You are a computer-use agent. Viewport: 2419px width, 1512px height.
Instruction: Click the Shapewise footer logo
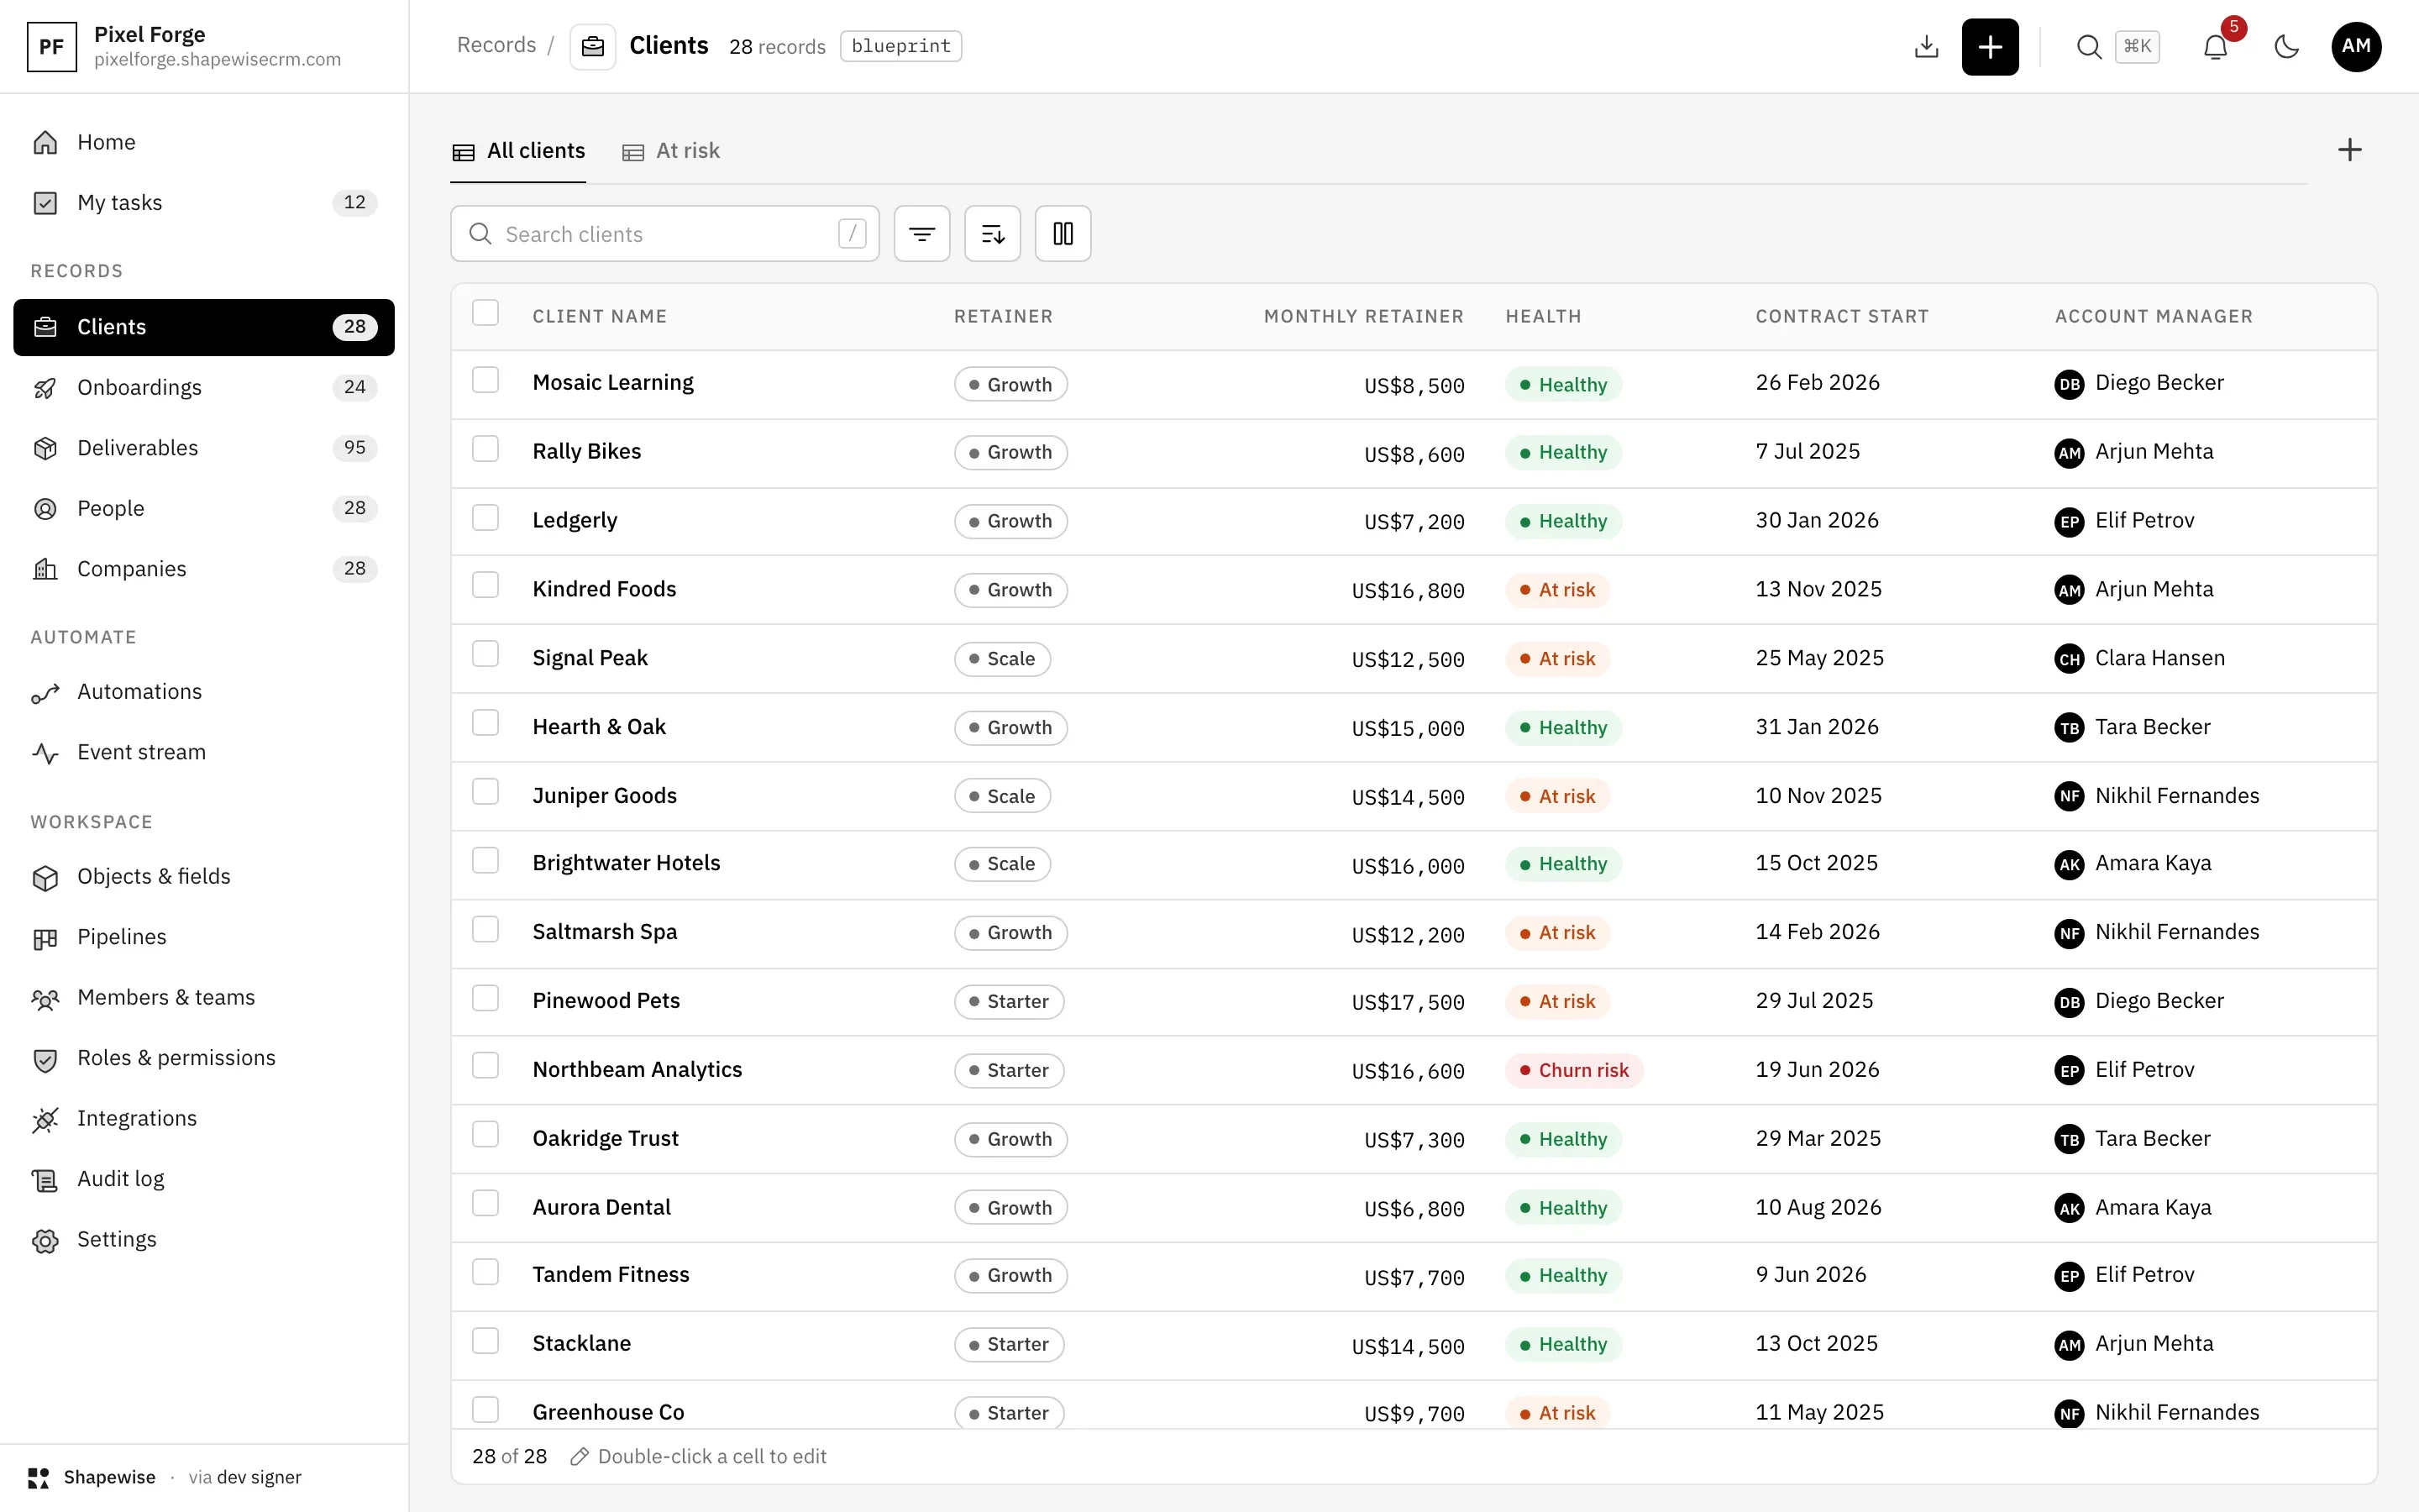[39, 1478]
